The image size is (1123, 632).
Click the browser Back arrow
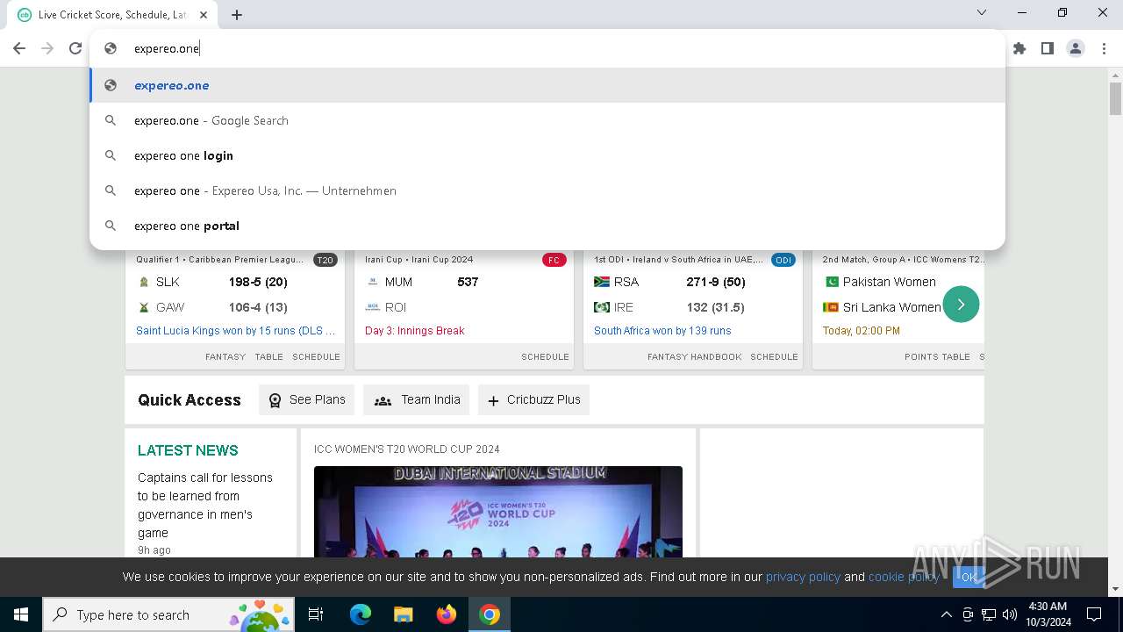(x=19, y=48)
